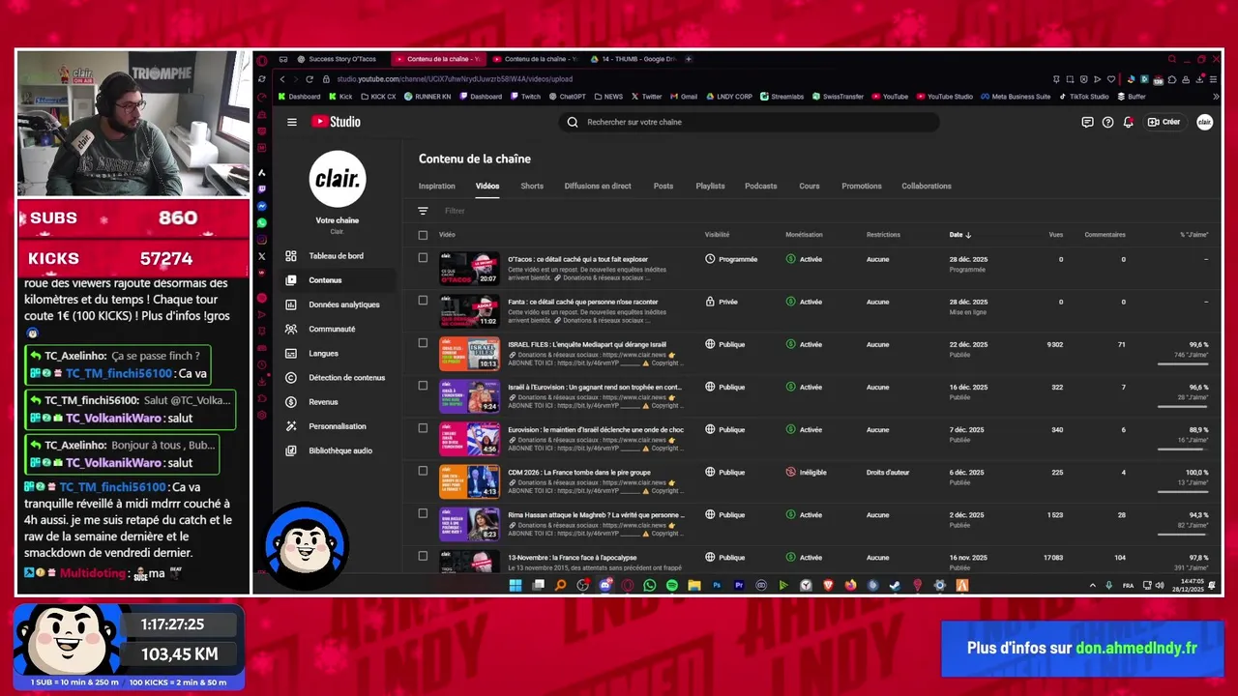
Task: Select the Eurovision maintien d'Israël video checkbox
Action: point(423,428)
